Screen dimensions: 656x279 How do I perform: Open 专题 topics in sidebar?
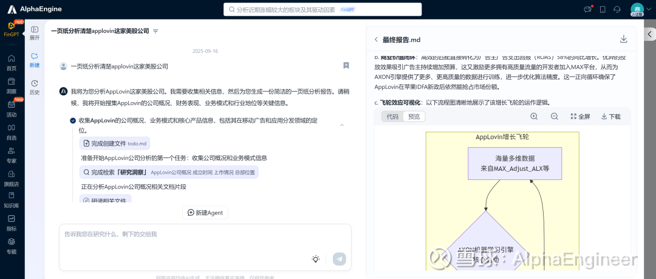tap(12, 246)
